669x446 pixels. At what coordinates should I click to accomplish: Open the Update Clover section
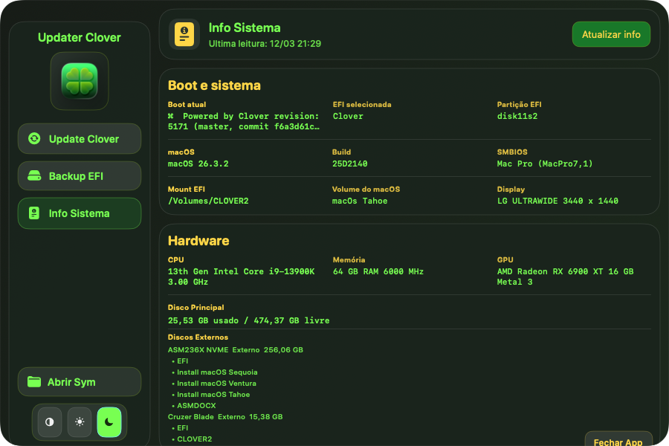click(80, 139)
